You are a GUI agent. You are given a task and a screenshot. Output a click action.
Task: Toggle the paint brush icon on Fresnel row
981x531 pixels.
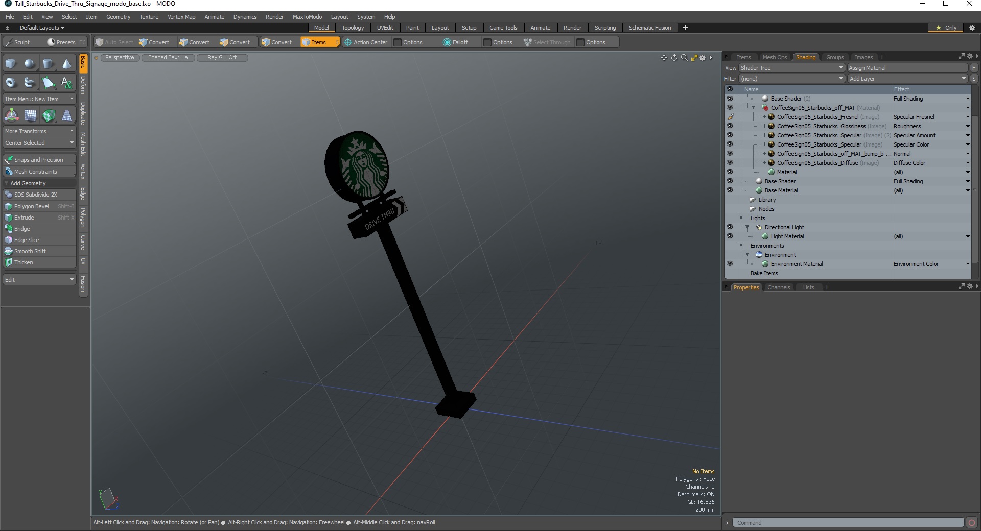click(730, 117)
